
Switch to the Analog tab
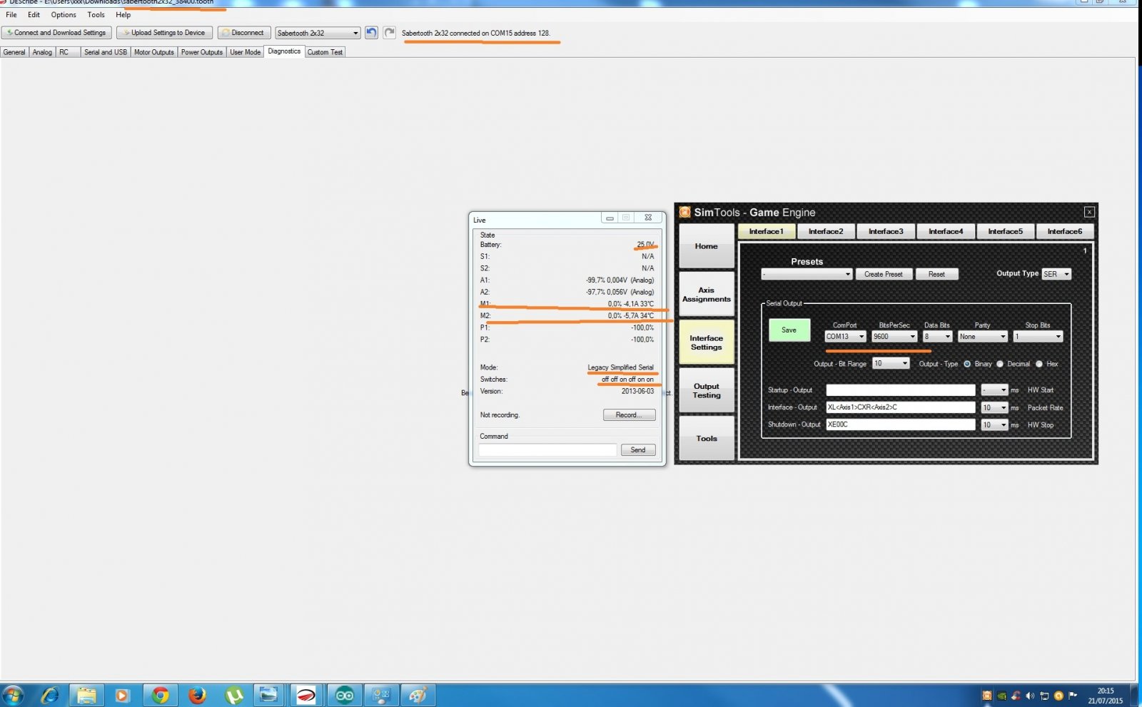[42, 52]
